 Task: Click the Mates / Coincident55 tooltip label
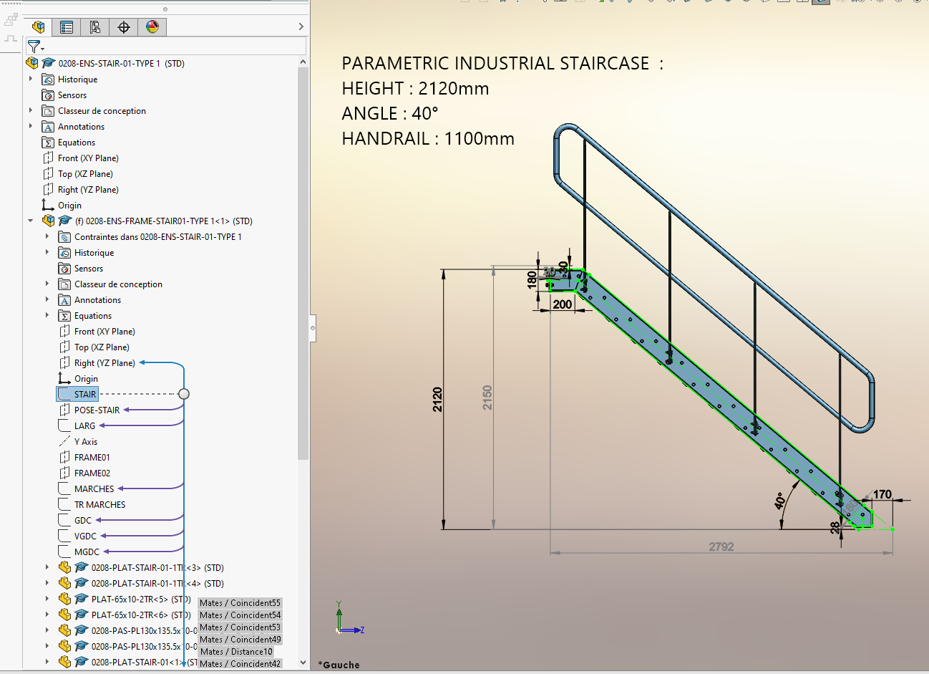(x=240, y=603)
